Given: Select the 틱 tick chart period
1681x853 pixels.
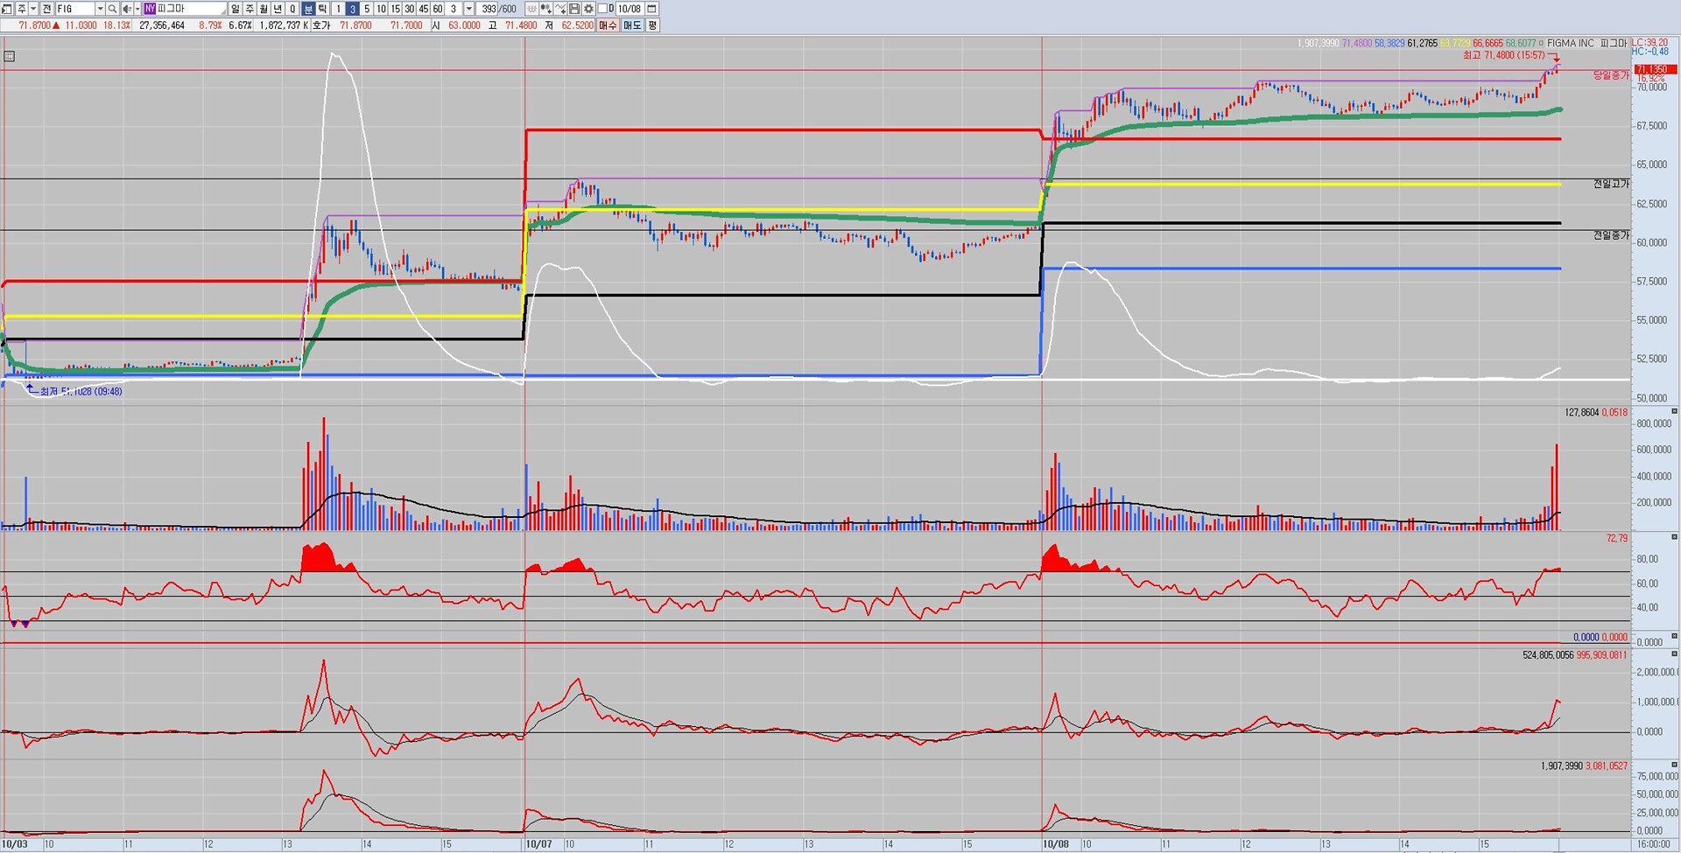Looking at the screenshot, I should click(x=322, y=9).
